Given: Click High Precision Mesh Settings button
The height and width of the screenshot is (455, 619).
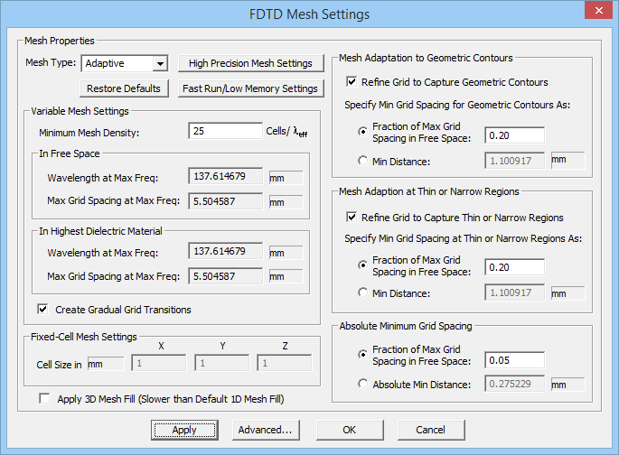Looking at the screenshot, I should point(250,63).
